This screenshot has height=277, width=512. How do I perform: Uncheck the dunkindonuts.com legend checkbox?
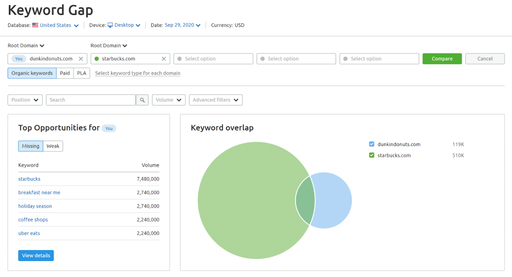[371, 144]
